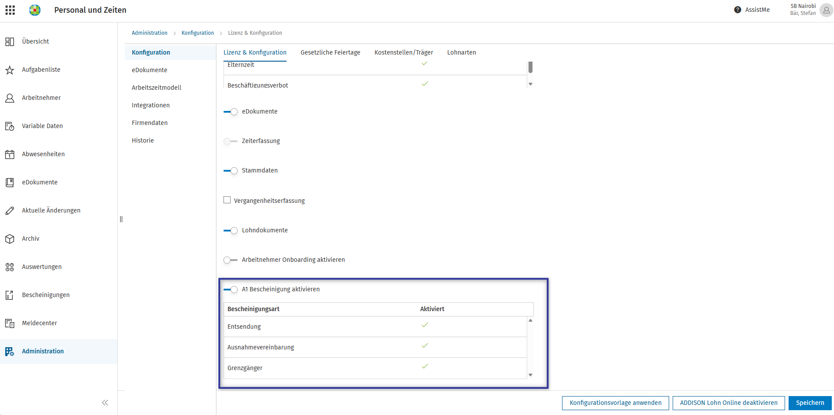Click scroll down arrow in Bescheinigungsart table
This screenshot has width=834, height=415.
[x=531, y=375]
